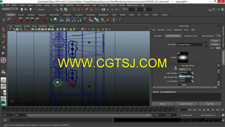
Task: Toggle viewport grid display
Action: pos(32,29)
